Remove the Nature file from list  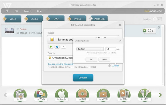coord(159,27)
